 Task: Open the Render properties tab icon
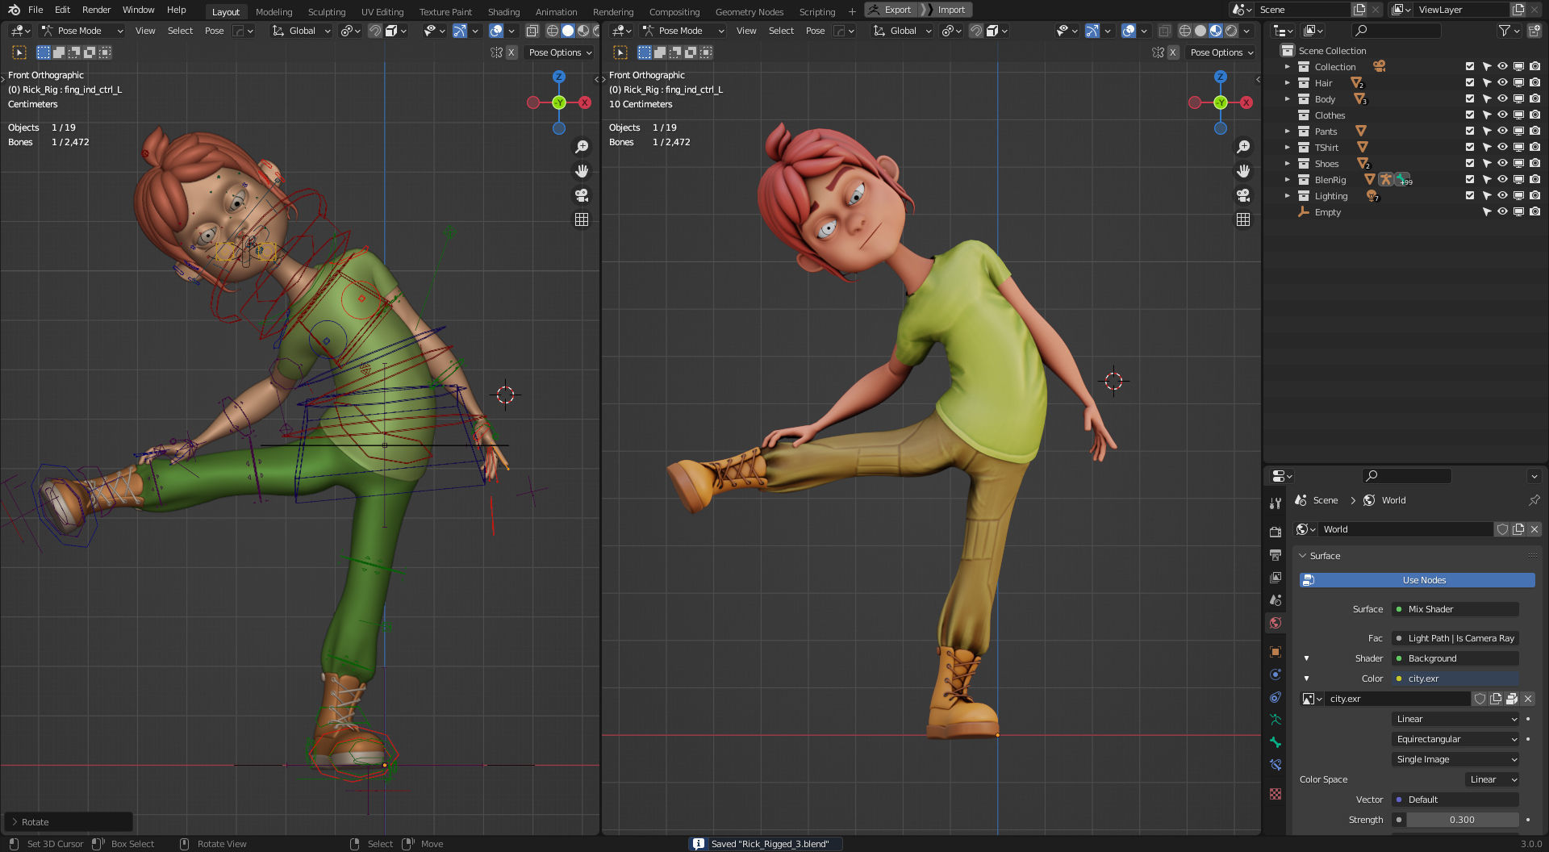(x=1275, y=532)
